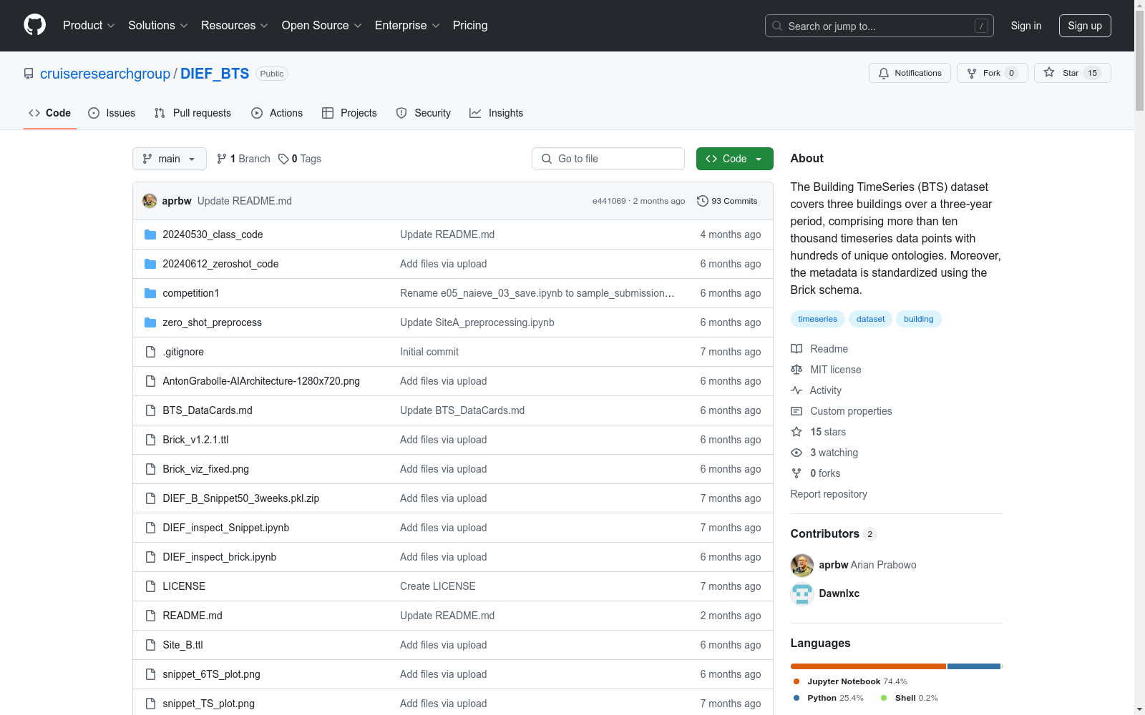Image resolution: width=1145 pixels, height=715 pixels.
Task: Expand the Solutions menu
Action: pyautogui.click(x=158, y=25)
